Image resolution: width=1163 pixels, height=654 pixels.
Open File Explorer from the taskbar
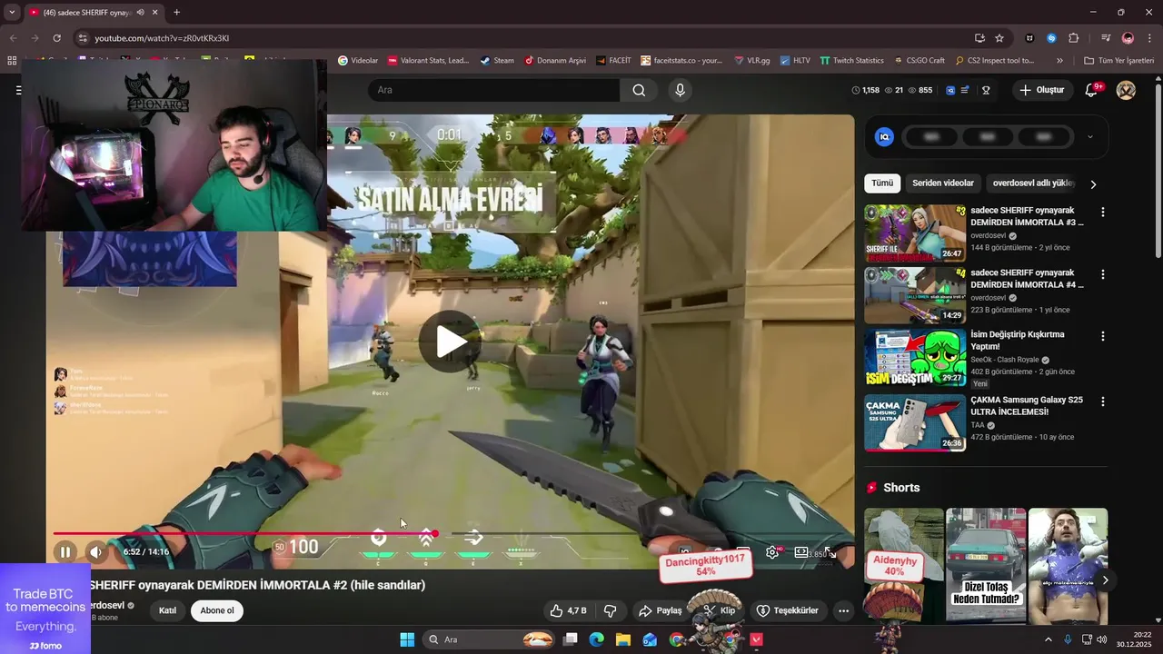(623, 639)
